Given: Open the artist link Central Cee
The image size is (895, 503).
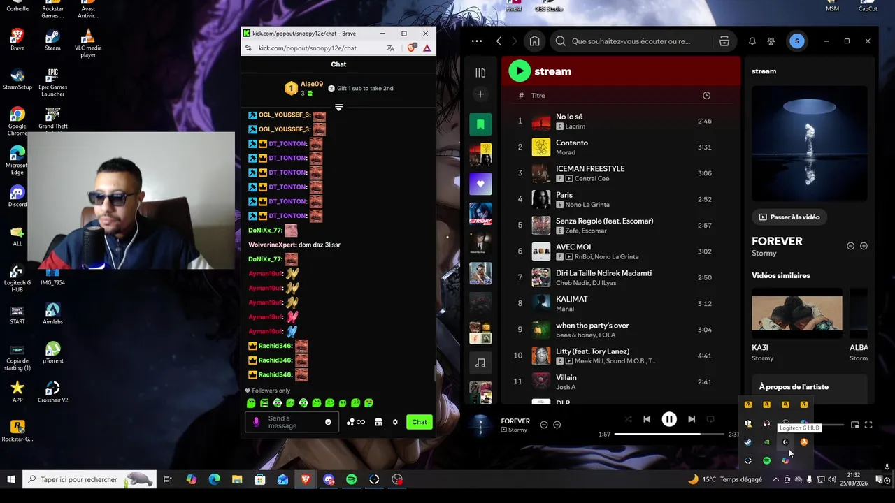Looking at the screenshot, I should tap(592, 178).
